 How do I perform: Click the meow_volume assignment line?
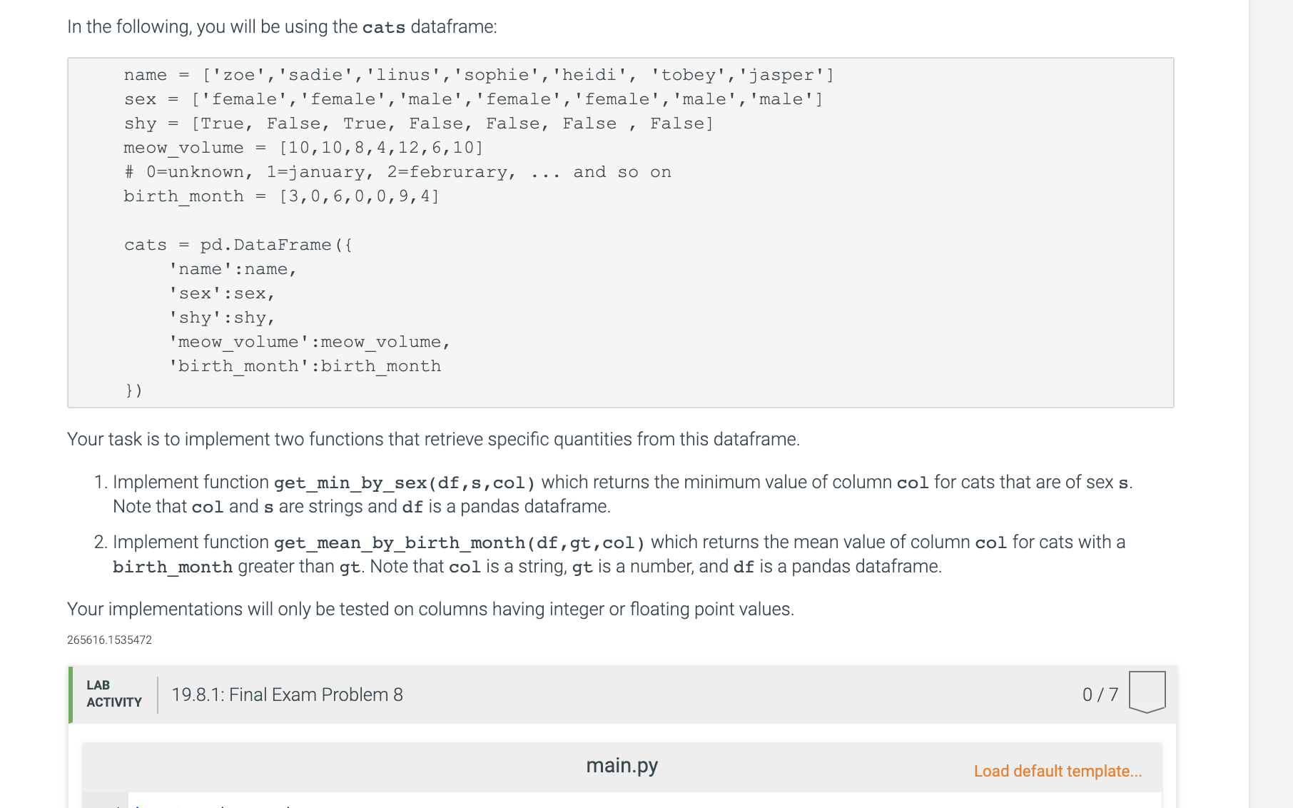click(301, 148)
